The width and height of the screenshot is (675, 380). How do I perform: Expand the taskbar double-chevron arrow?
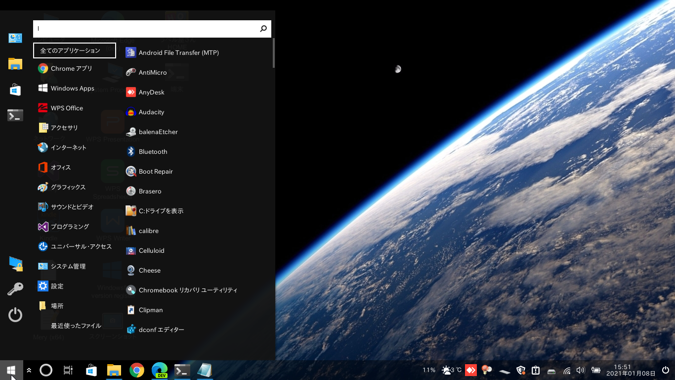point(29,370)
